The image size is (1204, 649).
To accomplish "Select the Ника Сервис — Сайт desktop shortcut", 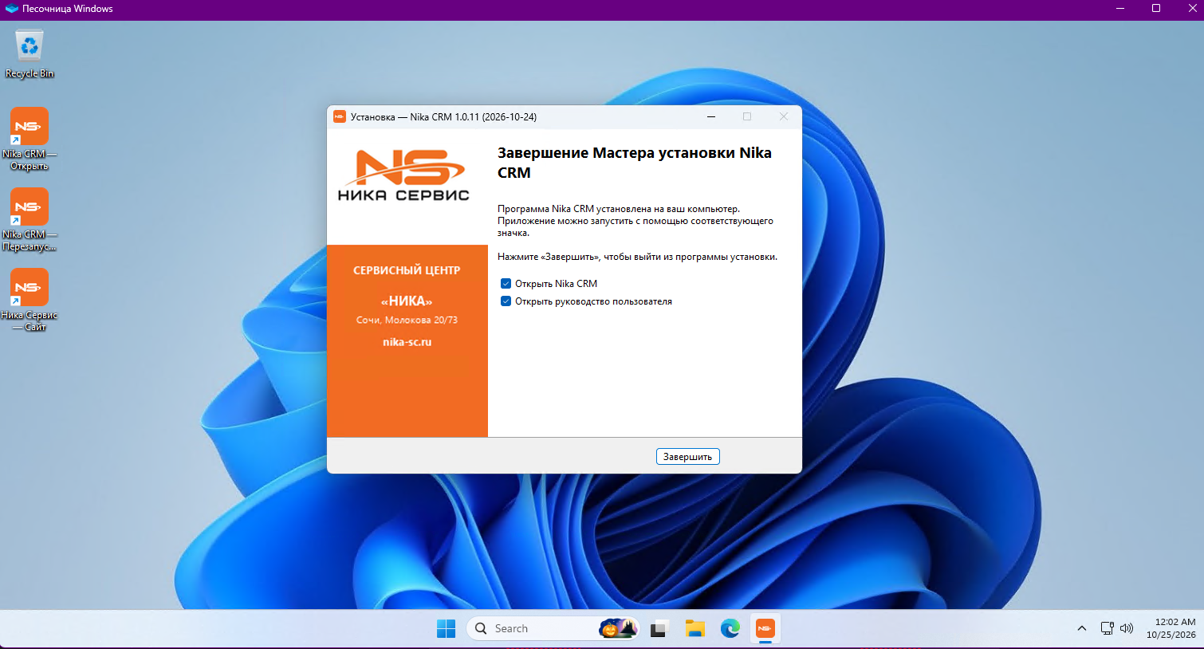I will [x=30, y=300].
